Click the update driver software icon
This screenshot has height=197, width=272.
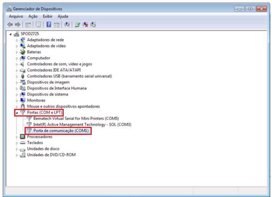click(x=77, y=25)
